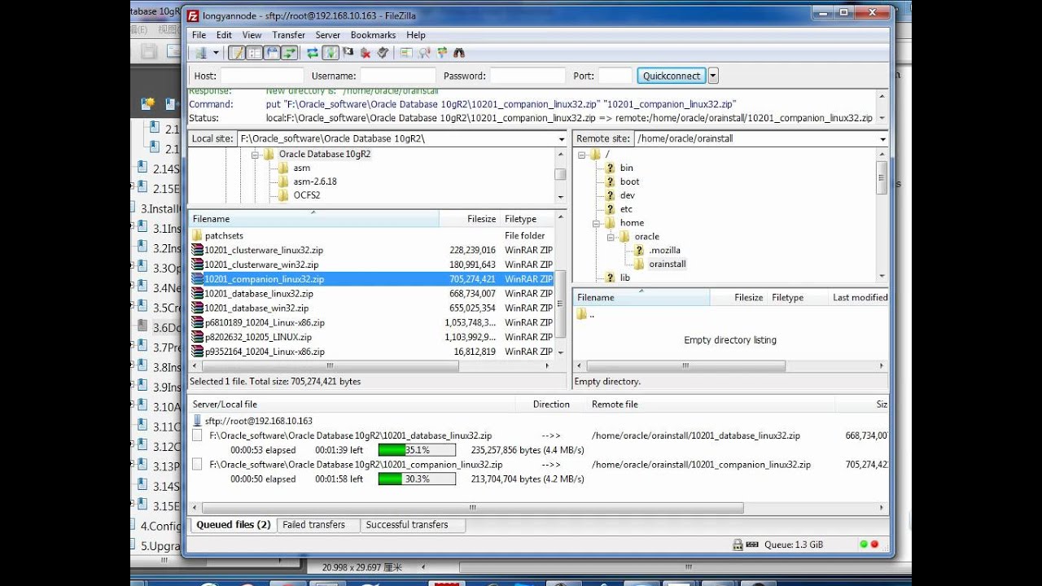Open the Site Manager dropdown arrow

[217, 53]
